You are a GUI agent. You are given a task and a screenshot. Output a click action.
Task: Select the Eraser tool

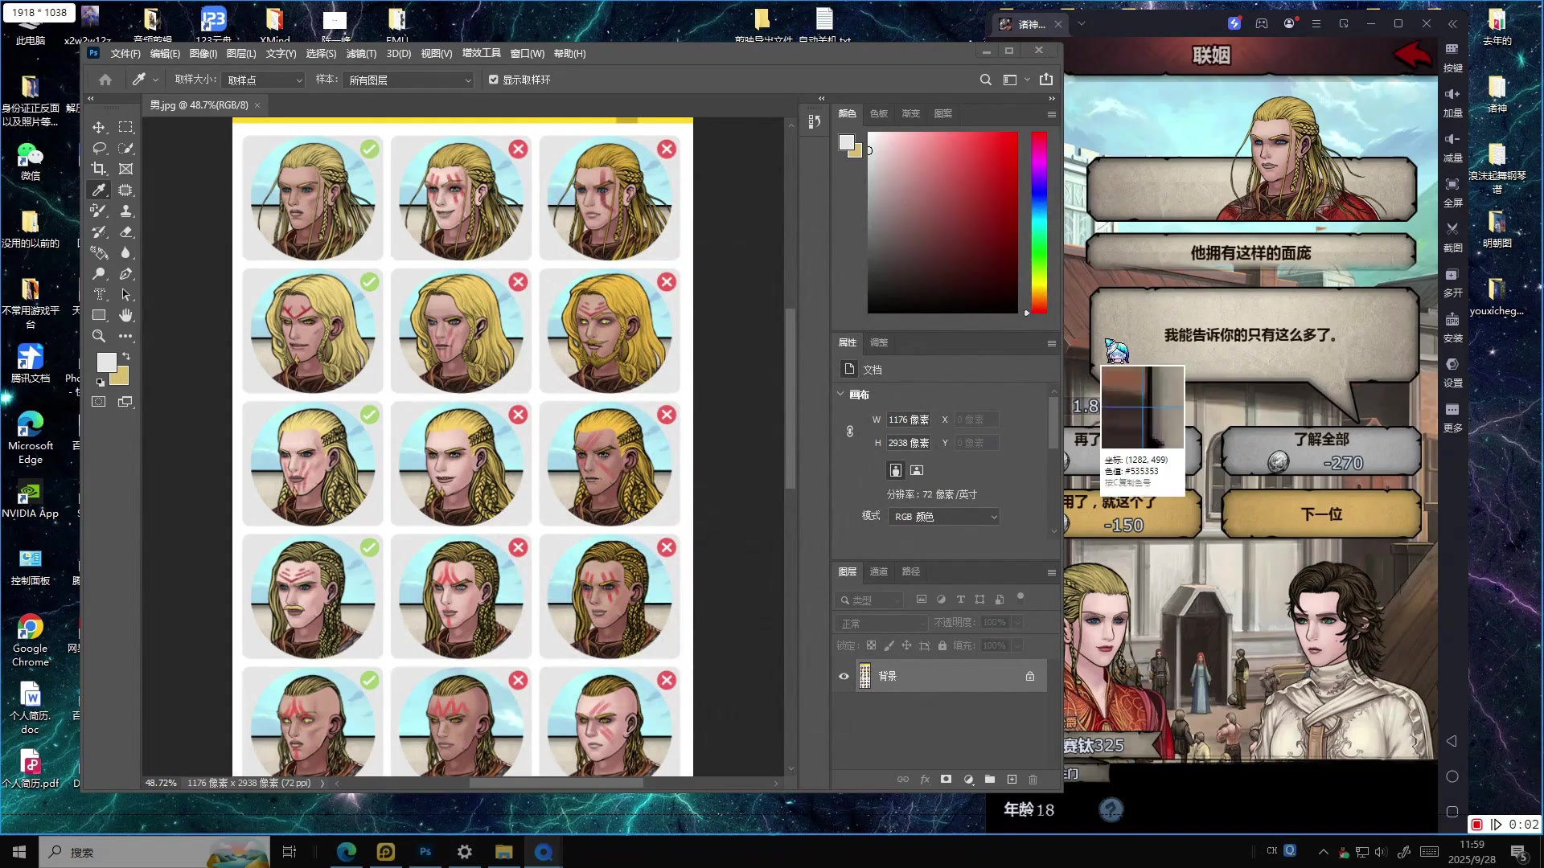[x=126, y=232]
